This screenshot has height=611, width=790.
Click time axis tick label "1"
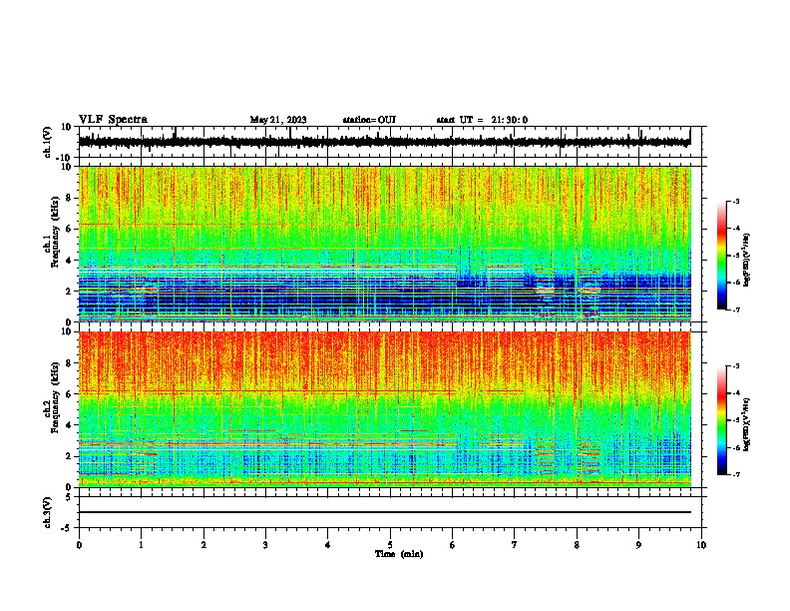tap(141, 545)
